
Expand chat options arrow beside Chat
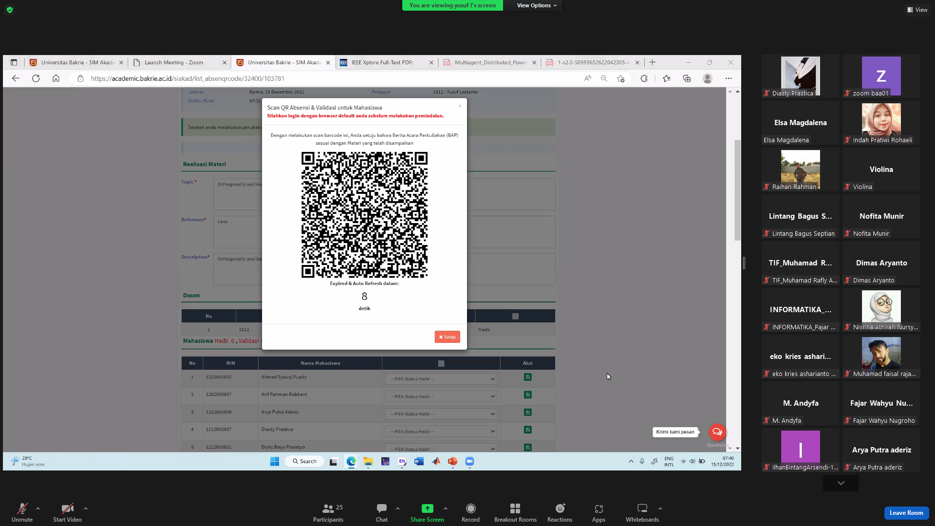pos(398,508)
